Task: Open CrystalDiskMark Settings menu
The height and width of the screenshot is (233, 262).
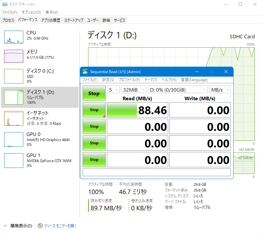Action: [x=108, y=80]
